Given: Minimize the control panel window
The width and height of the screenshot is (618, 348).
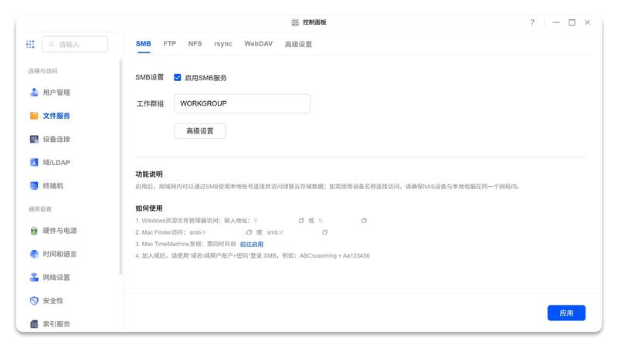Looking at the screenshot, I should pyautogui.click(x=556, y=22).
